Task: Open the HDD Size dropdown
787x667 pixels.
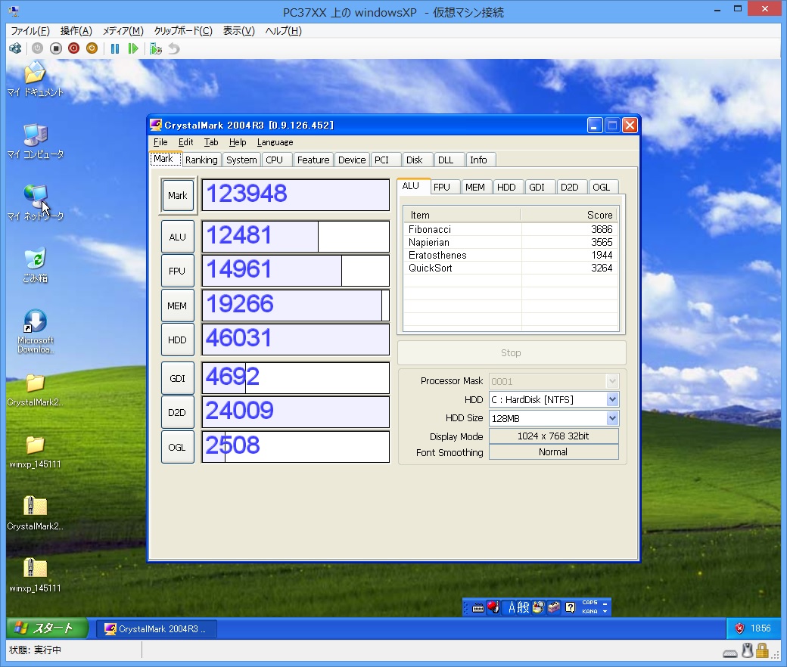Action: click(x=612, y=418)
